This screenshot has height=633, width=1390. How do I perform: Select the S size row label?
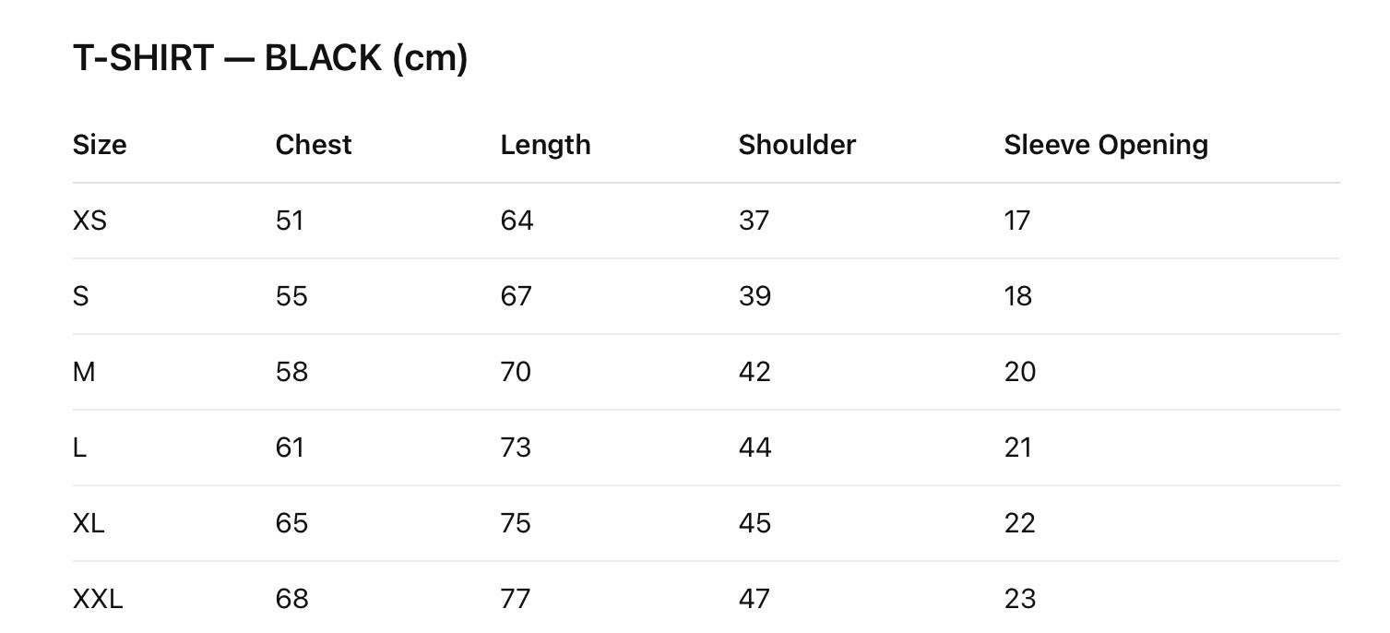tap(80, 296)
